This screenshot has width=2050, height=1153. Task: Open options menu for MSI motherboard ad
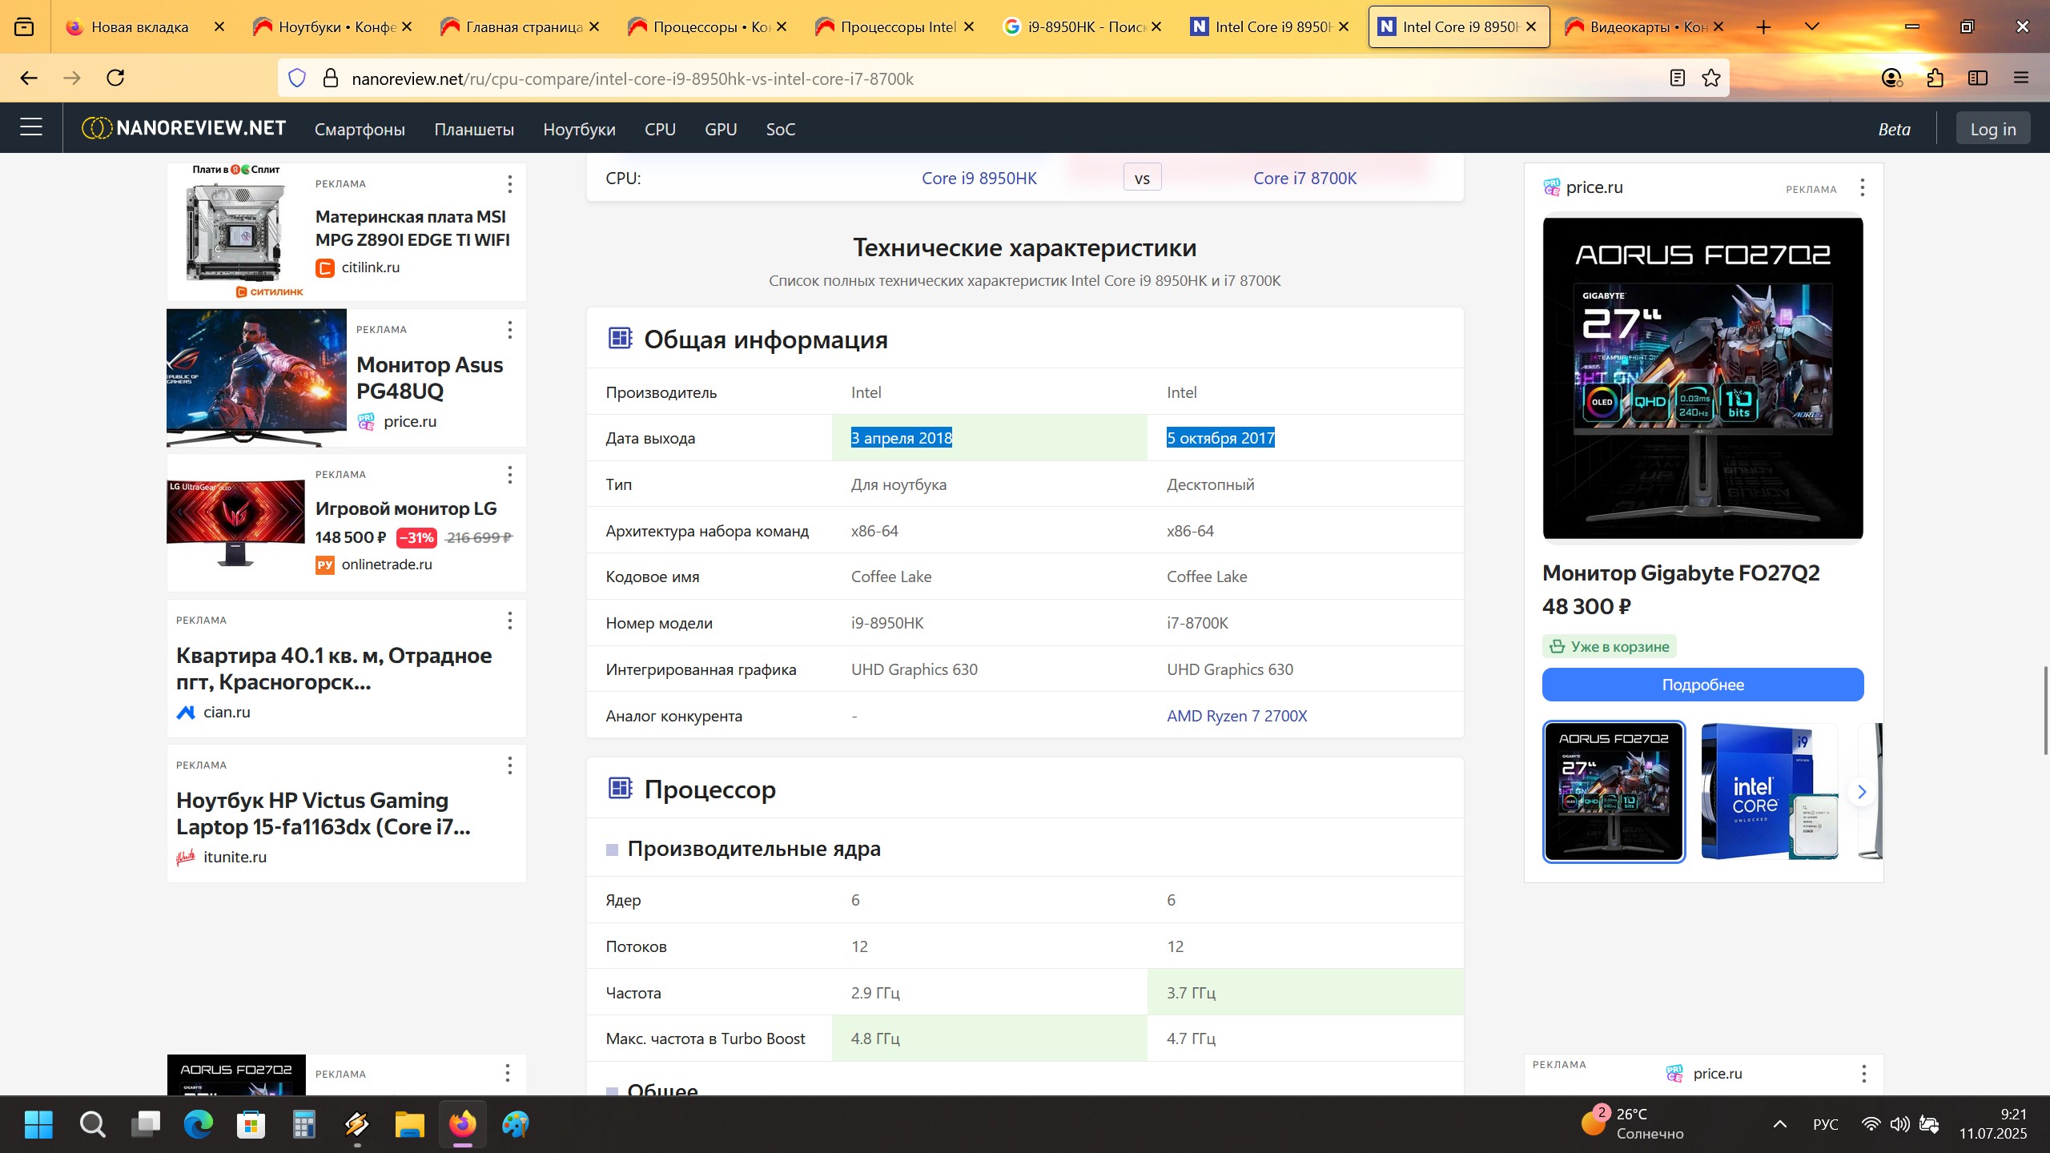509,184
